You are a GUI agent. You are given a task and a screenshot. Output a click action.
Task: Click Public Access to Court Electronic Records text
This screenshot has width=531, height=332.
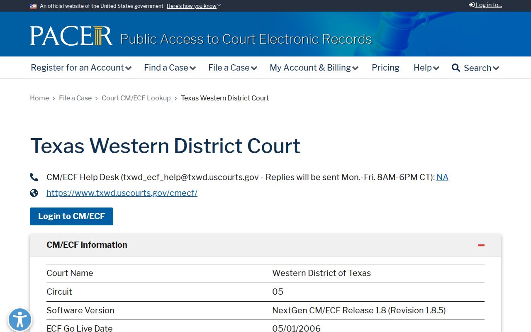pos(246,39)
